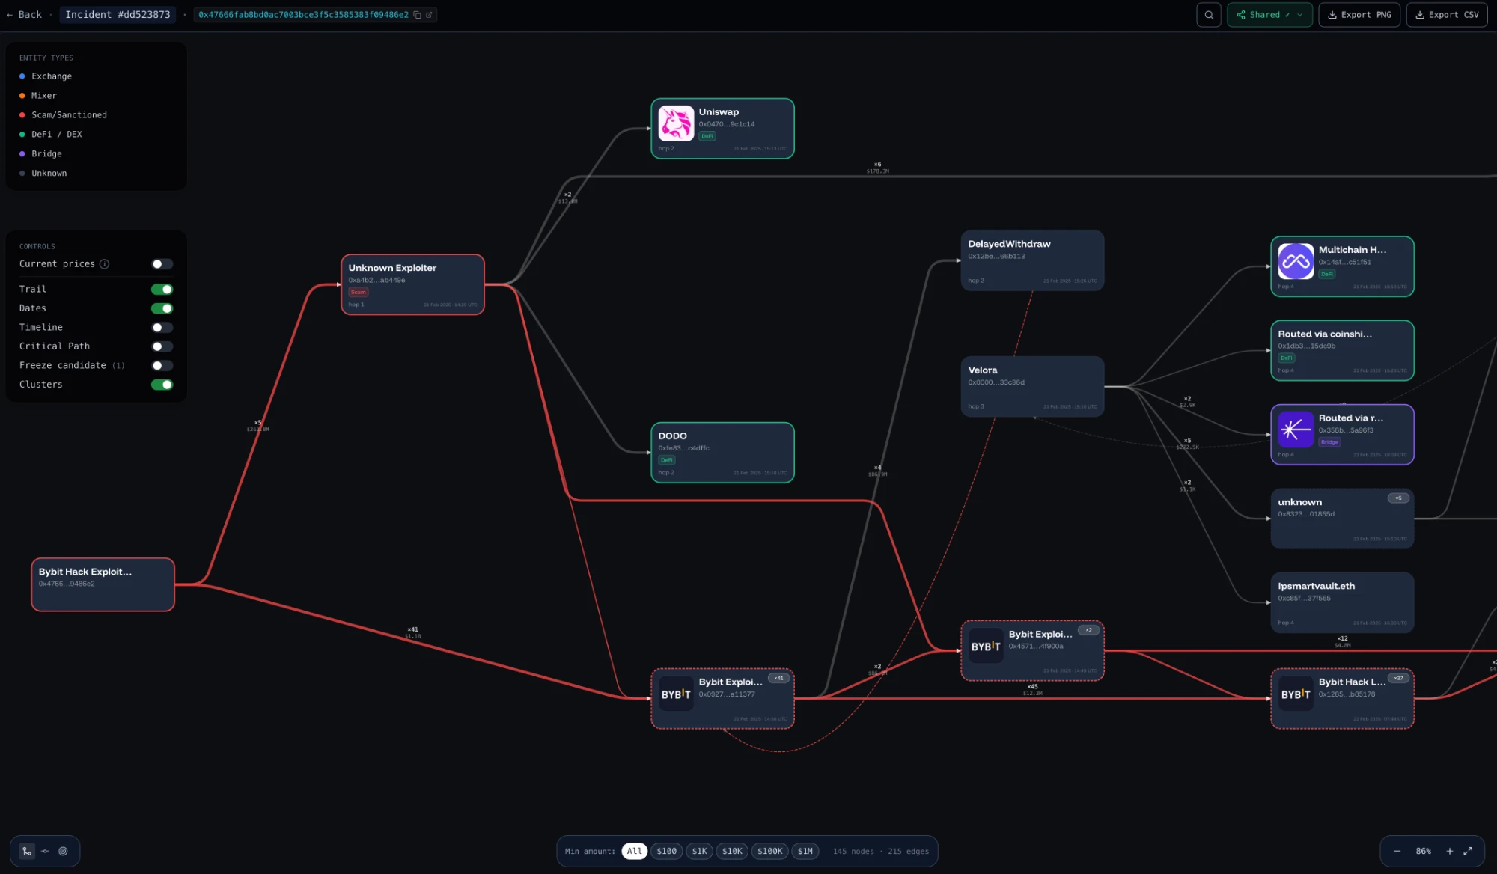The width and height of the screenshot is (1497, 874).
Task: Select the Routed via coinshi… node
Action: (1342, 350)
